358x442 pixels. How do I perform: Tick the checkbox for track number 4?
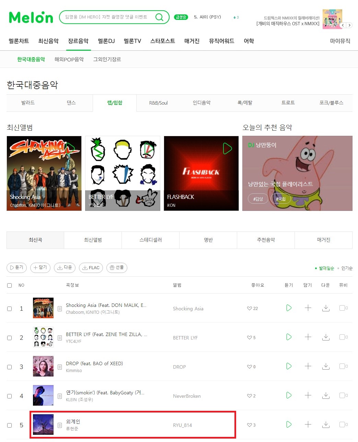click(10, 396)
